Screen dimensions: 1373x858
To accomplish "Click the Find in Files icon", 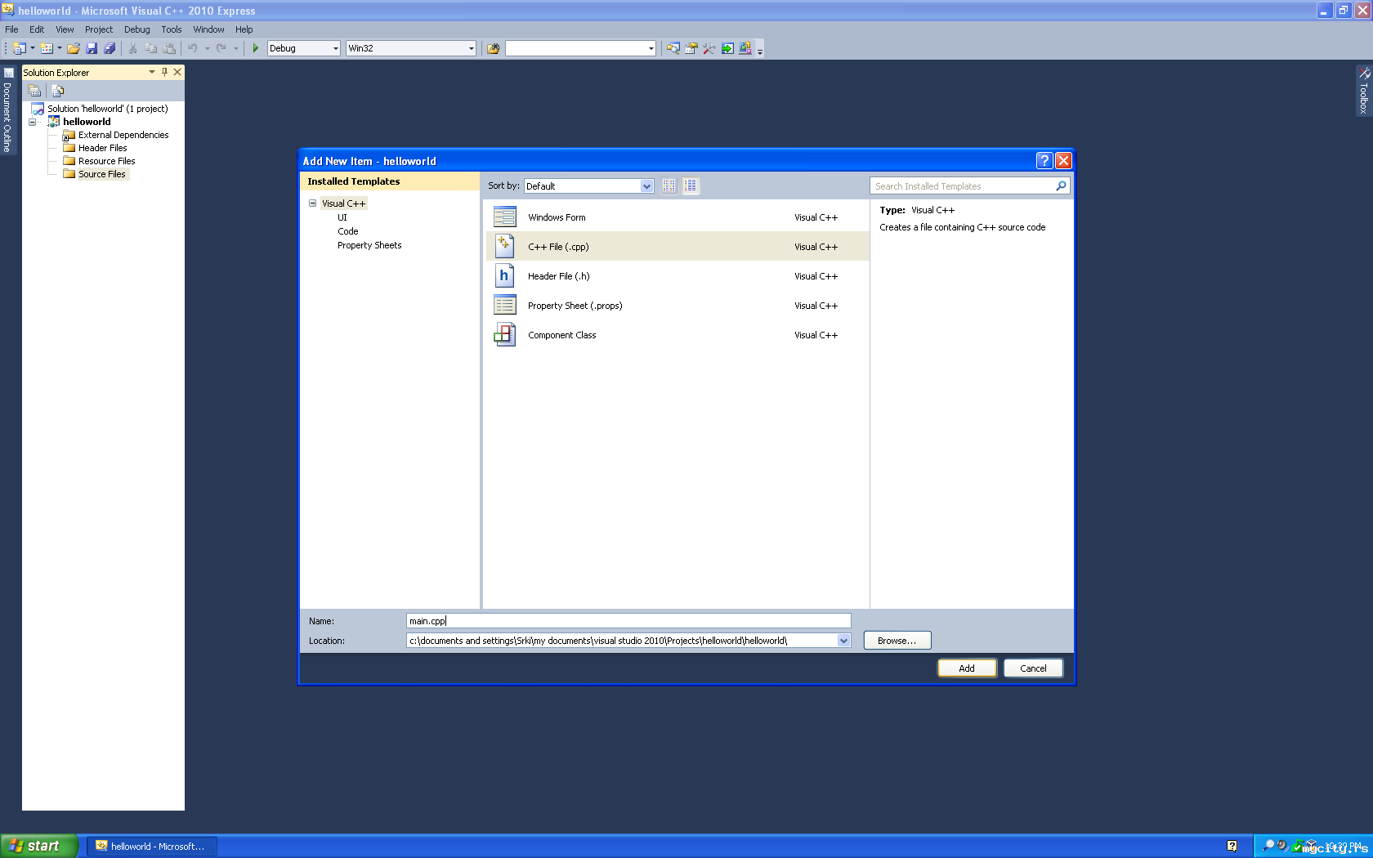I will 493,48.
